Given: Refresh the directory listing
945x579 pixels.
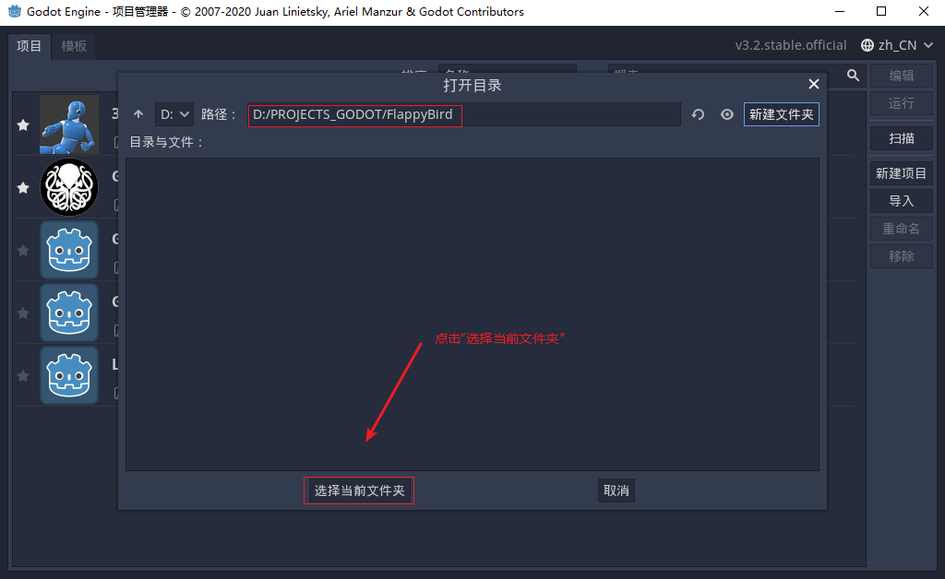Looking at the screenshot, I should click(x=698, y=114).
